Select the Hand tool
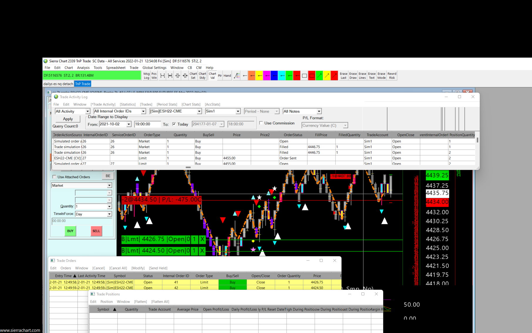 [x=227, y=76]
